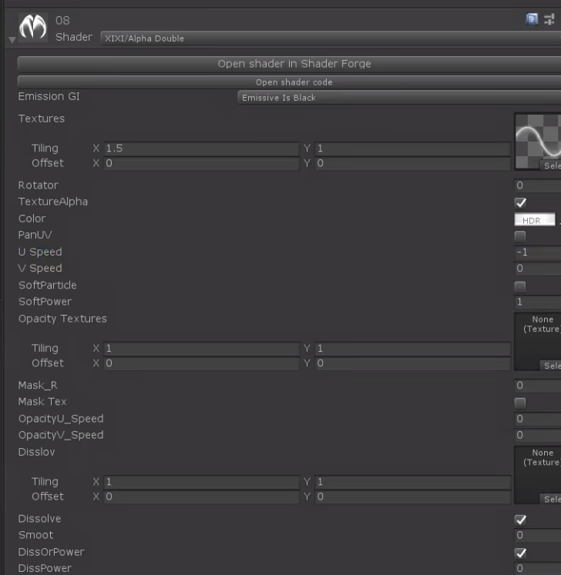The image size is (561, 575).
Task: Click the Open shader code button
Action: (289, 82)
